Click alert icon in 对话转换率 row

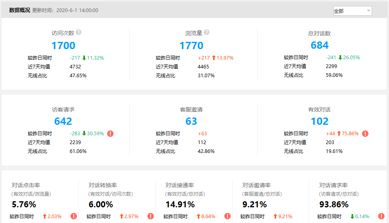click(x=151, y=216)
